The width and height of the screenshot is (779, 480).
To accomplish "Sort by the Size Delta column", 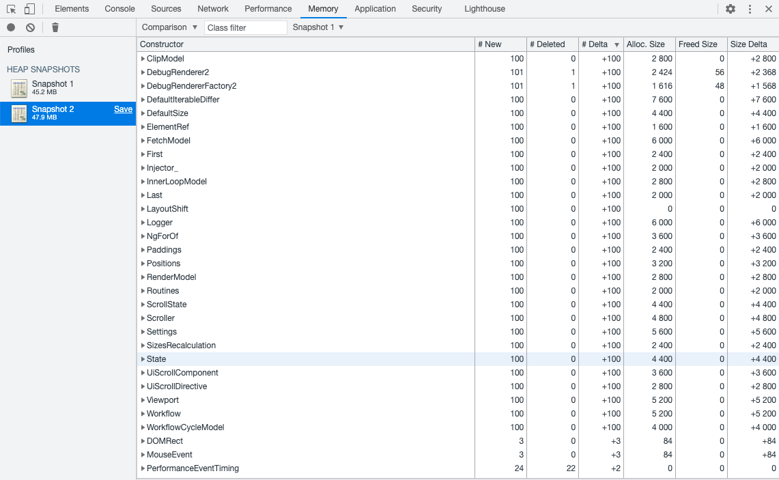I will click(x=752, y=44).
